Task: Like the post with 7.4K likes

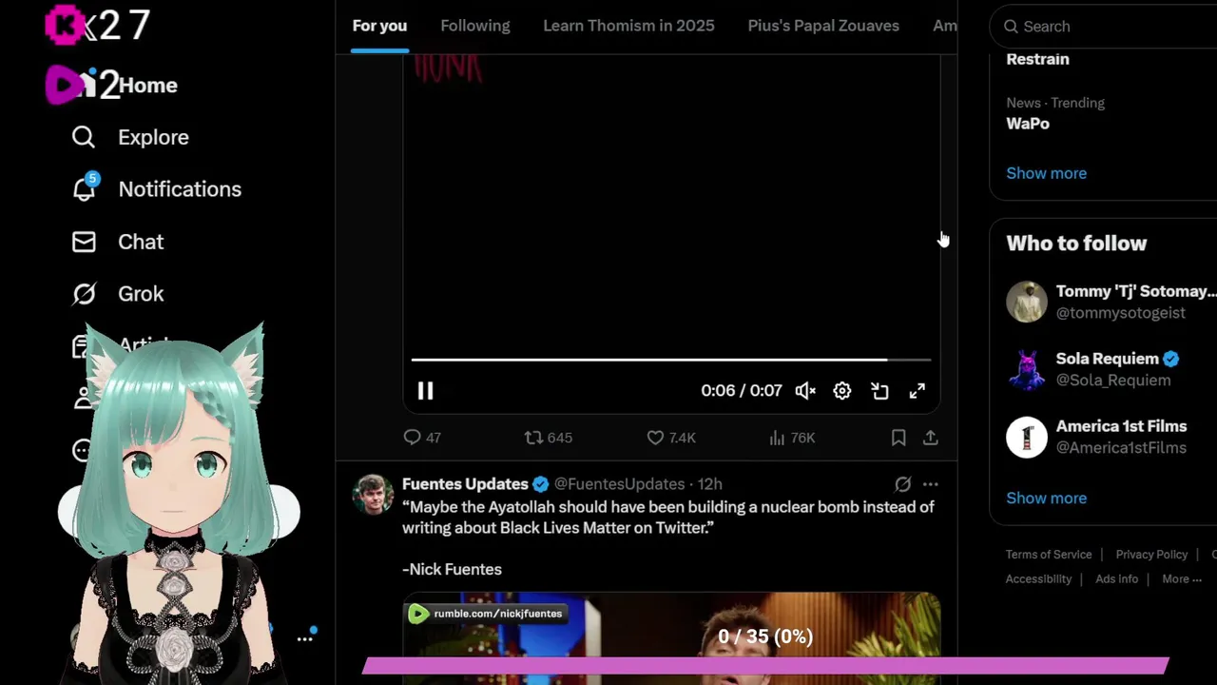Action: [671, 438]
